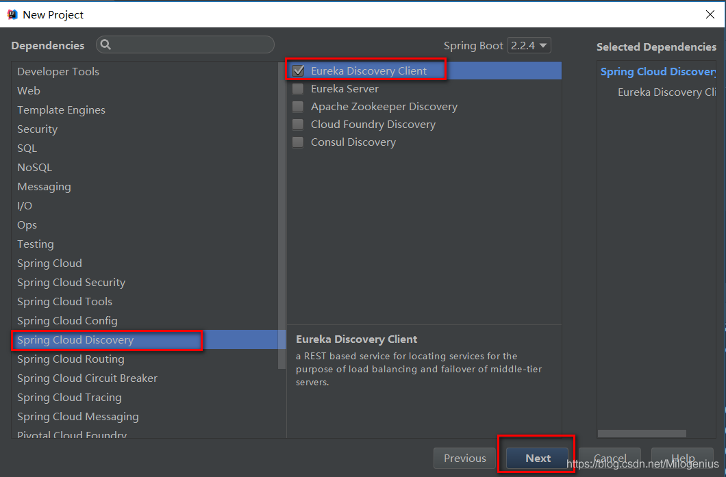Viewport: 726px width, 477px height.
Task: Click the IntelliJ IDEA icon in title bar
Action: click(x=12, y=14)
